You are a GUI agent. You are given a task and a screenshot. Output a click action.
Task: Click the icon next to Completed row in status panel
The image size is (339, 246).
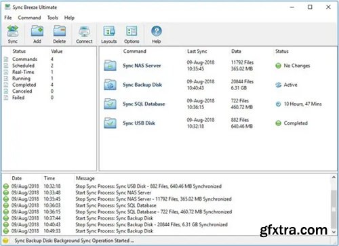coord(6,85)
